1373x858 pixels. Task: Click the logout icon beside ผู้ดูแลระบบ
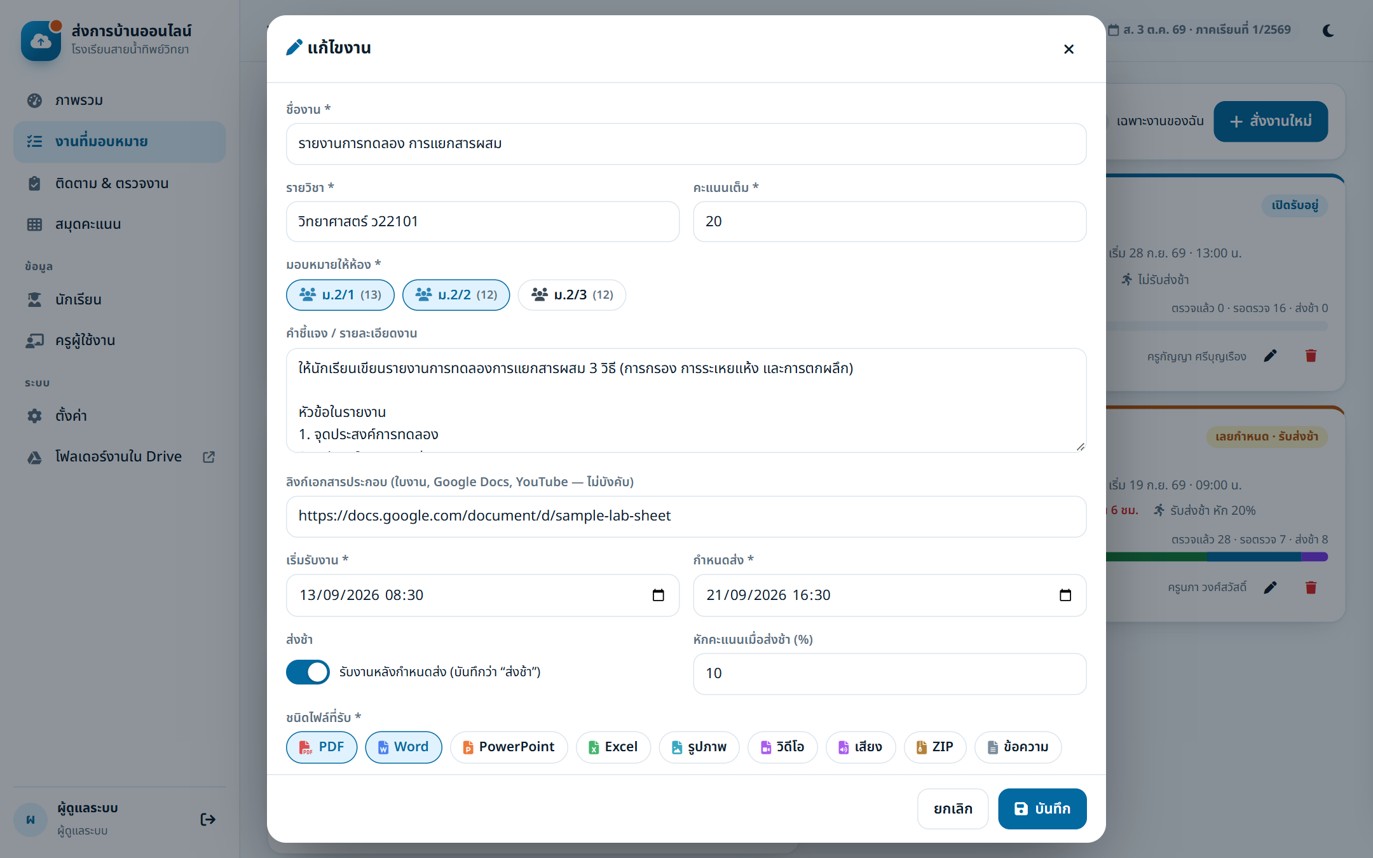(x=207, y=819)
